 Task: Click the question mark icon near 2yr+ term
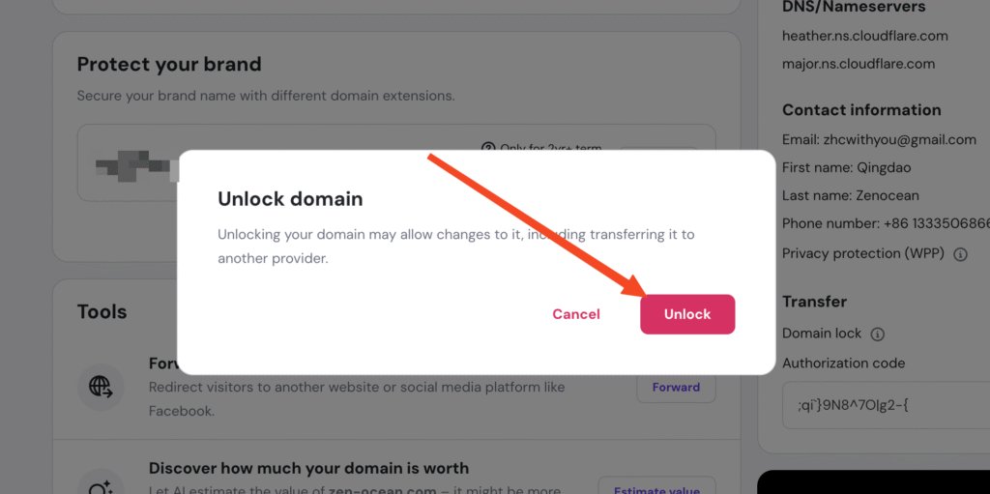tap(488, 149)
